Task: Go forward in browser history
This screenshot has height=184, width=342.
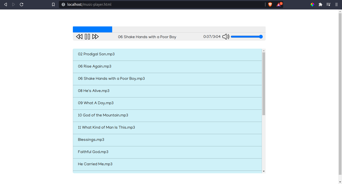Action: tap(14, 4)
